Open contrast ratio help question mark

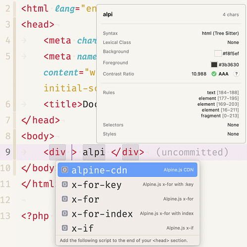236,74
